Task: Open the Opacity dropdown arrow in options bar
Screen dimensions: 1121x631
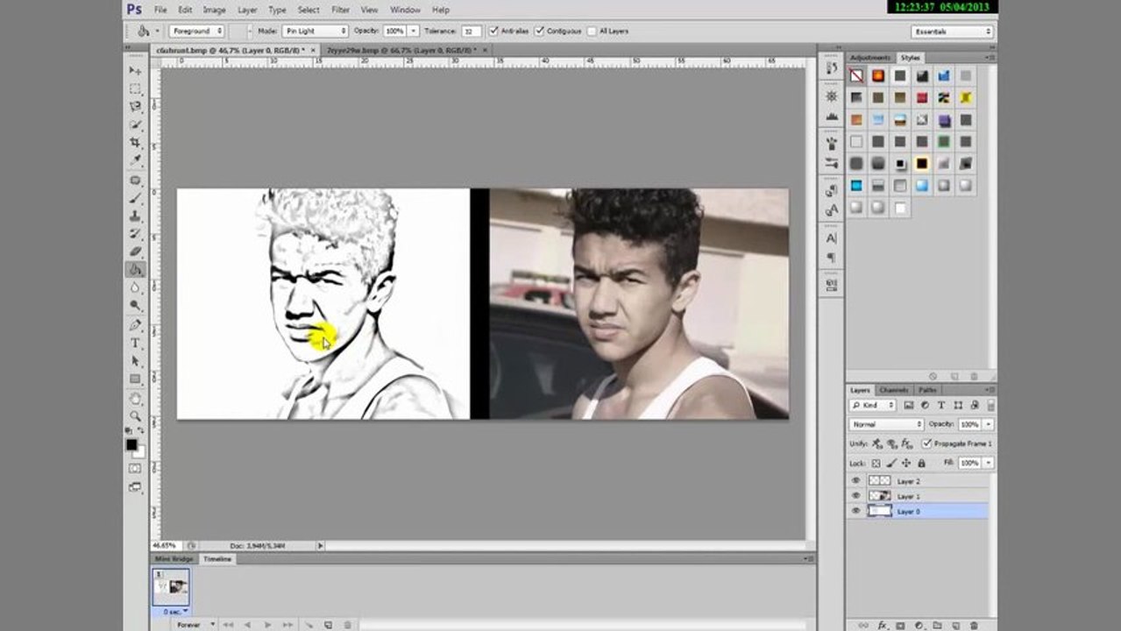Action: click(414, 31)
